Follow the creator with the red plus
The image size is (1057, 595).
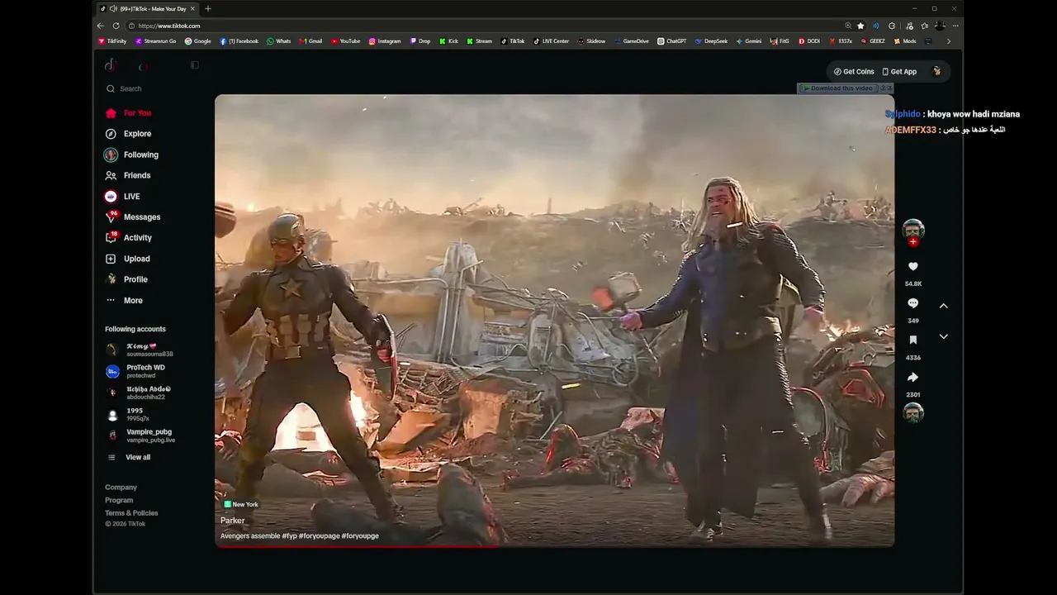point(913,242)
